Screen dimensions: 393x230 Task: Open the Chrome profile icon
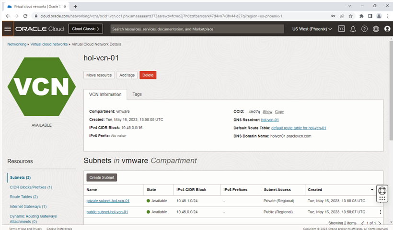coord(379,16)
